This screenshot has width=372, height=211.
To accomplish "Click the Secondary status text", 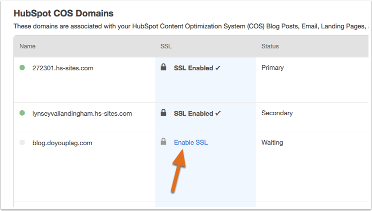I will (x=277, y=113).
